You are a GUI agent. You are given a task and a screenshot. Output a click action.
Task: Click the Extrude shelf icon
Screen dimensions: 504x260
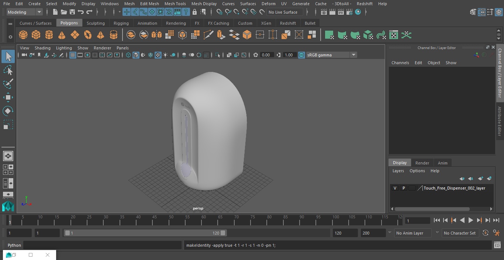pos(221,35)
